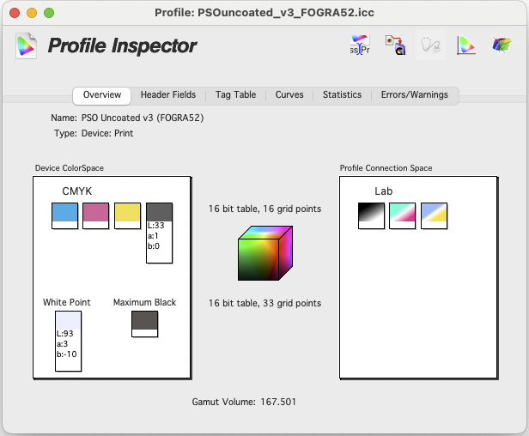This screenshot has height=436, width=529.
Task: Close the profile window with red button
Action: (15, 13)
